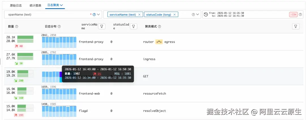Click the green down-trend 160 badge
This screenshot has height=120, width=306.
coord(19,98)
